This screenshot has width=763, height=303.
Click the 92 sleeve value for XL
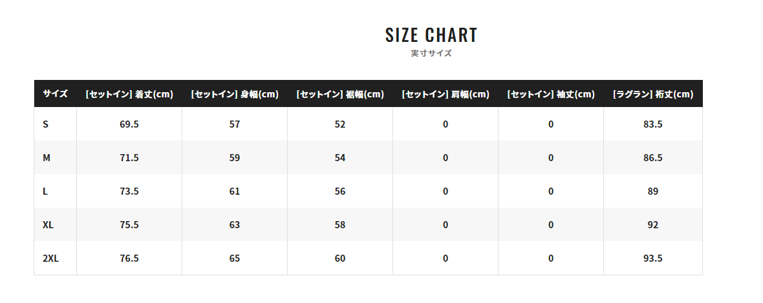653,225
